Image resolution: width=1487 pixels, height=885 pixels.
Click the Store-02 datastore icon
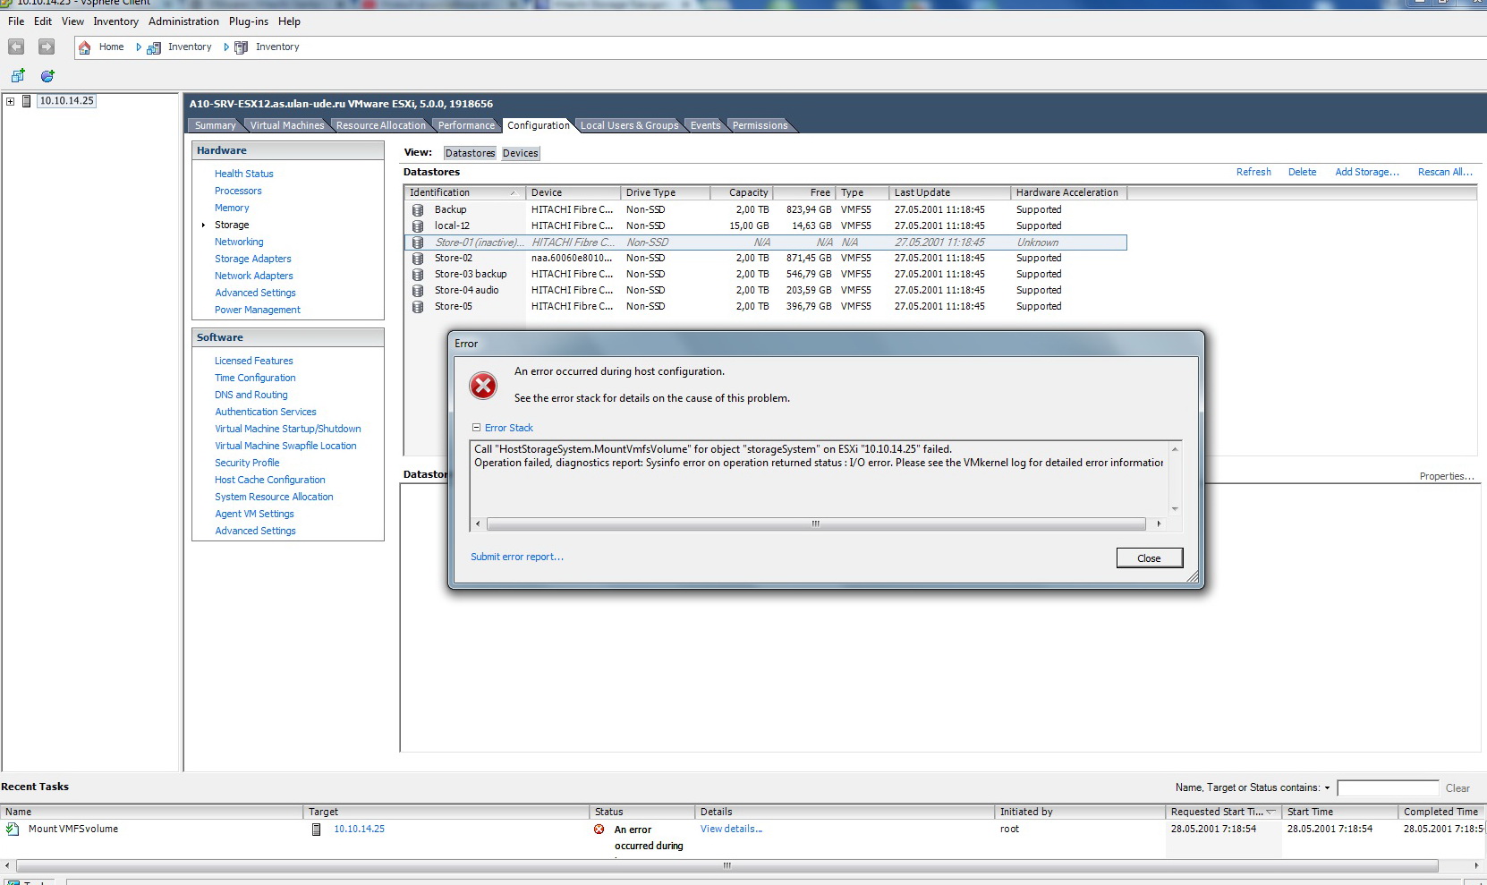[417, 258]
